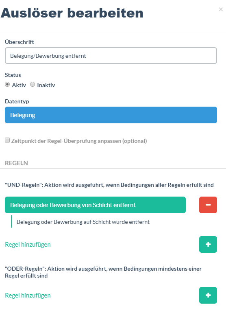Screen dimensions: 226x313
Task: Click the REGELN section heading
Action: (16, 163)
